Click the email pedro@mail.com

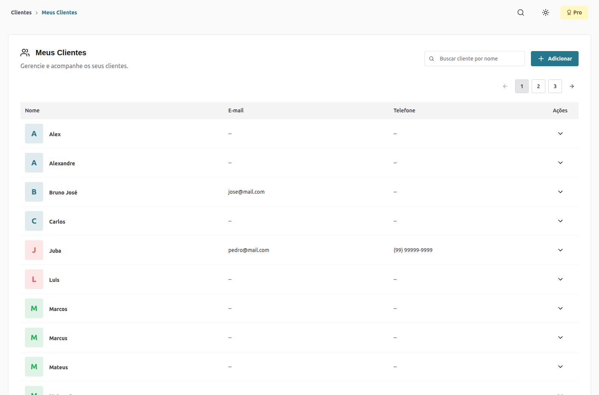pos(249,250)
